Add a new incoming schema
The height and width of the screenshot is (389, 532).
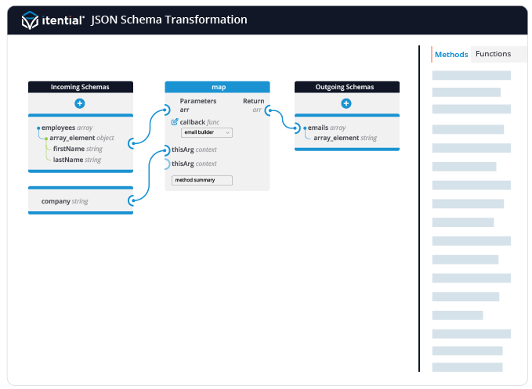(80, 103)
